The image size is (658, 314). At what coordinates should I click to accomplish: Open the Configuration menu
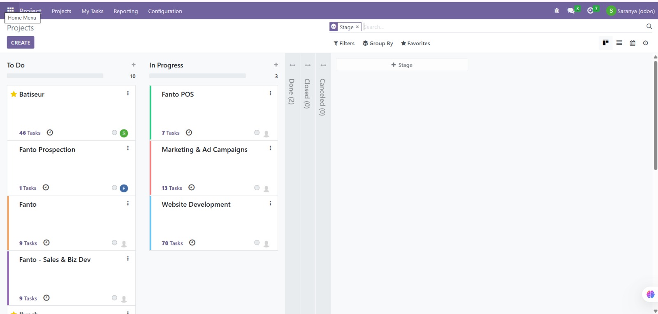tap(165, 11)
